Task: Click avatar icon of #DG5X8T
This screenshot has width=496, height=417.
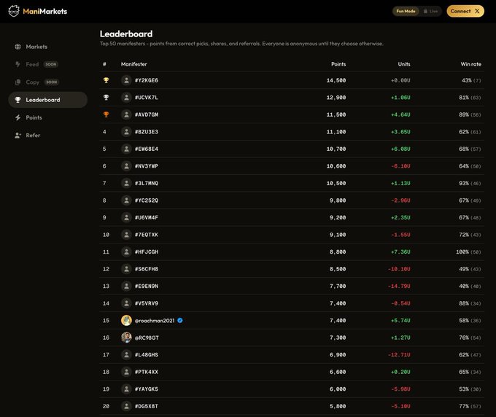Action: (x=126, y=406)
